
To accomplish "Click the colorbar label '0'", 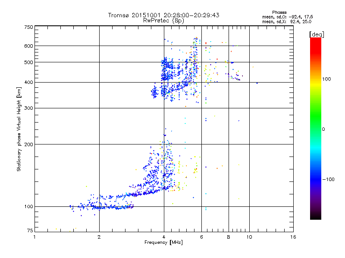I will (323, 129).
